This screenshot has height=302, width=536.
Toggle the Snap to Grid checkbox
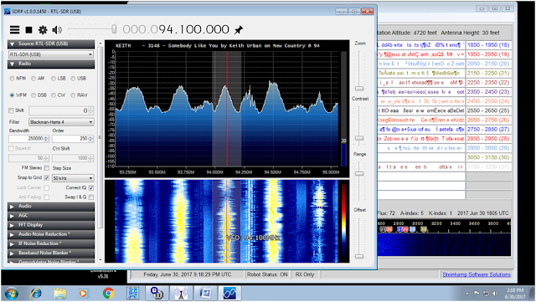(x=47, y=177)
